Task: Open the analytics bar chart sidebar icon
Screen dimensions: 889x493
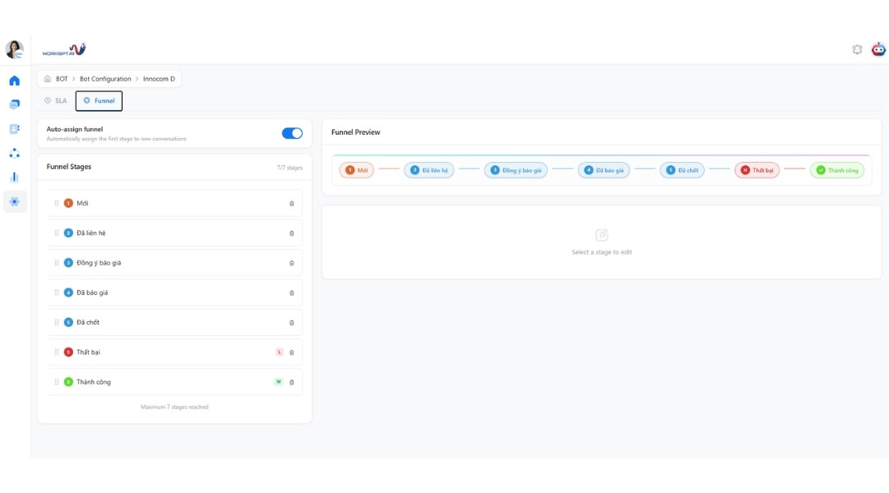Action: click(x=14, y=177)
